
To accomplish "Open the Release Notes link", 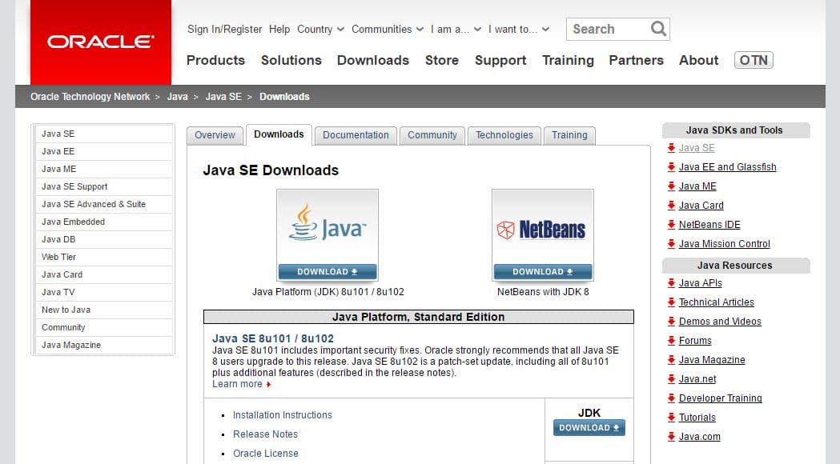I will click(x=265, y=434).
